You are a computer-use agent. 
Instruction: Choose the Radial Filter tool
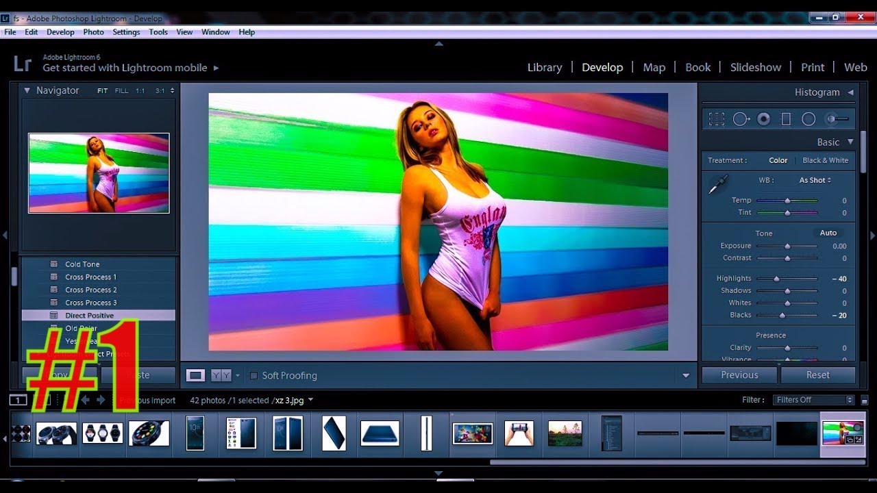(x=808, y=119)
